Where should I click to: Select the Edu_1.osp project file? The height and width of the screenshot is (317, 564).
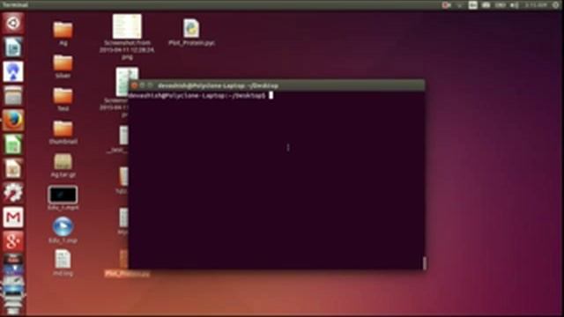pos(63,231)
